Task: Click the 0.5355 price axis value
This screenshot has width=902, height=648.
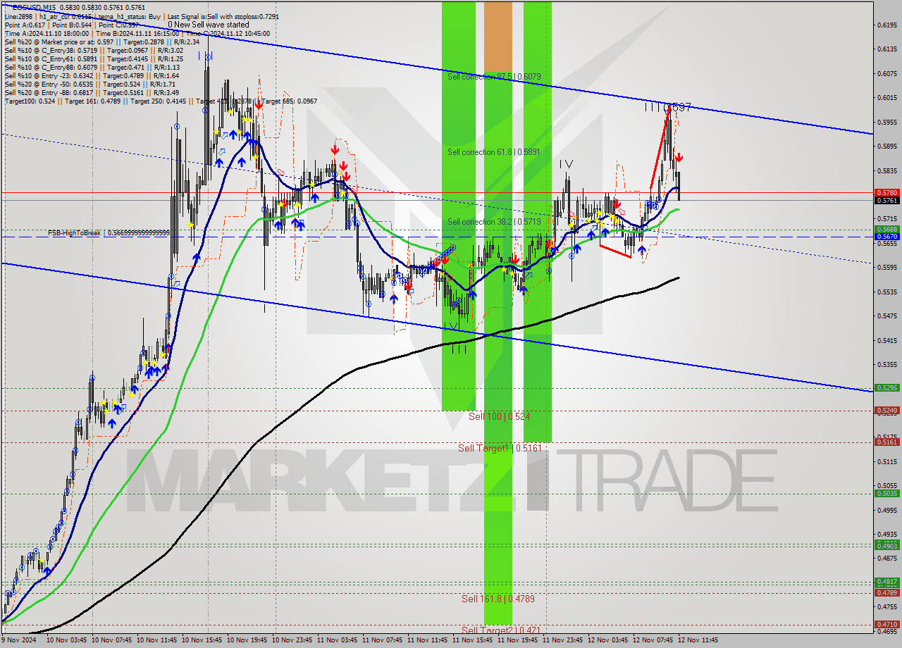Action: point(887,365)
